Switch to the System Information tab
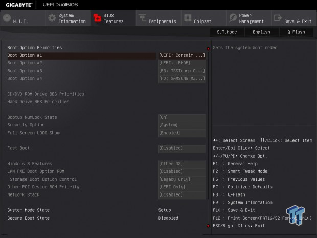317x238 pixels. point(68,18)
